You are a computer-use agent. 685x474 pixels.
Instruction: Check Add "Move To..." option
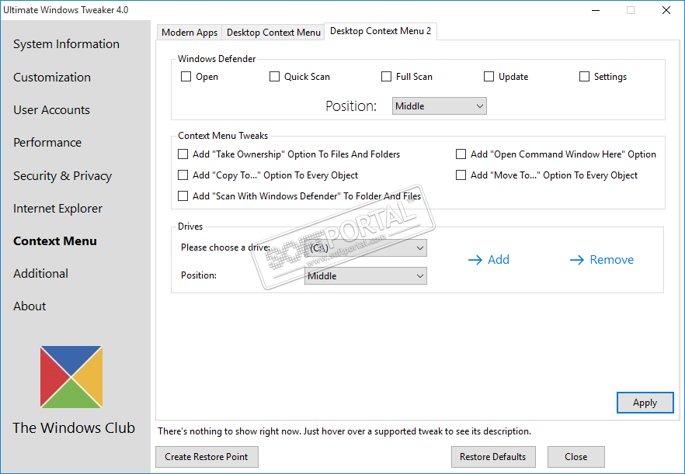[x=461, y=175]
